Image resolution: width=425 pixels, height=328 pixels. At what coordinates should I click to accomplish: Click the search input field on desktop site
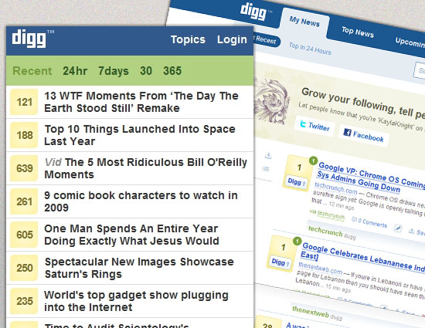click(420, 71)
